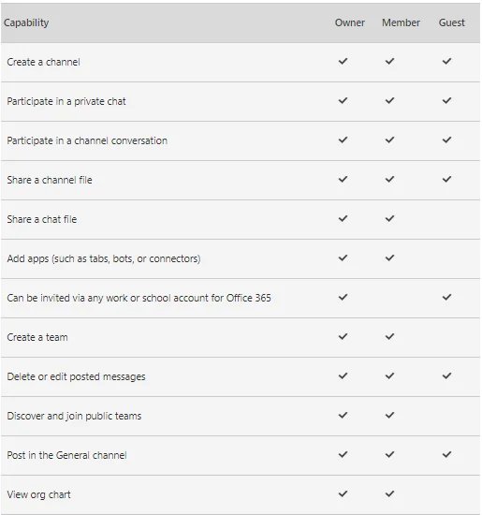This screenshot has height=515, width=482.
Task: Click the 'View org chart' row label
Action: coord(38,494)
